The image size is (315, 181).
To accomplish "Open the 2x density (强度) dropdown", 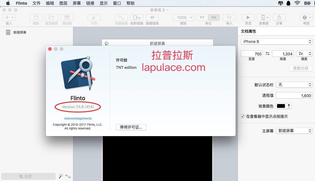I will point(304,54).
